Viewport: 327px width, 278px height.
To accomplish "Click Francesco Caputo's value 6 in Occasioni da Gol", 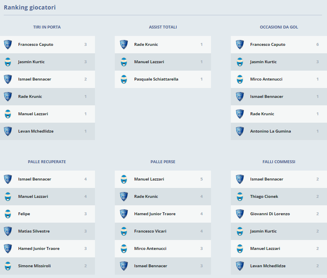I will [x=318, y=45].
